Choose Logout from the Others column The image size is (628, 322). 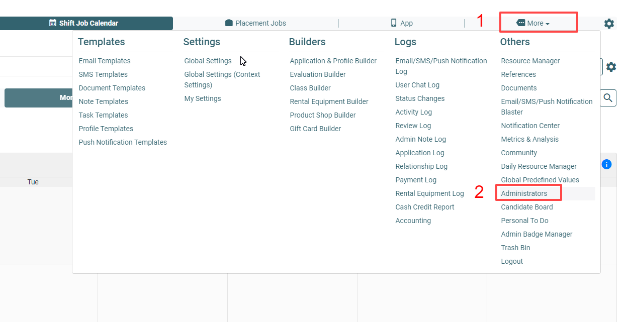[x=512, y=261]
